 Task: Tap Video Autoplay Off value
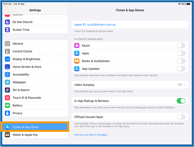180,85
